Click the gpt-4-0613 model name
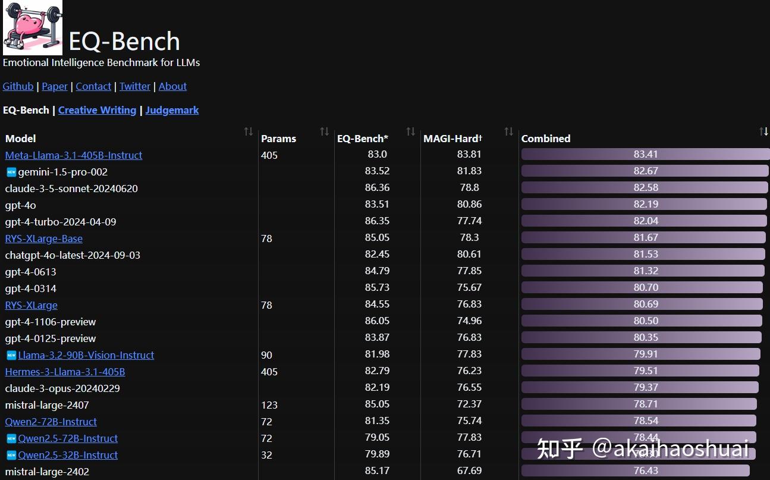The width and height of the screenshot is (770, 480). click(31, 272)
